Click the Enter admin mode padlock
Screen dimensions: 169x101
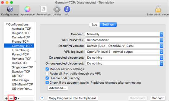158,9
